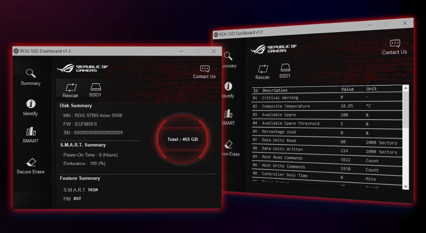Select the Composite Temperature row
This screenshot has width=426, height=233.
click(327, 106)
